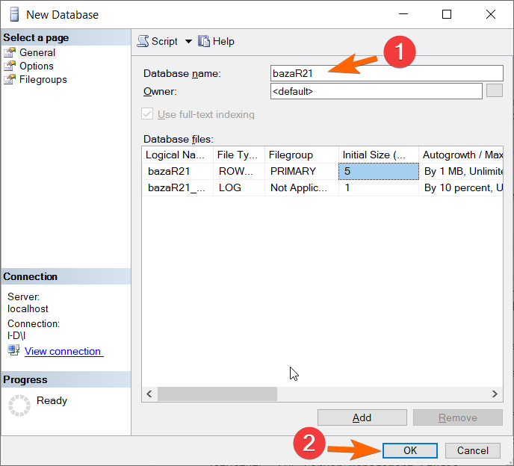Click the View connection computer icon
The height and width of the screenshot is (466, 514).
pyautogui.click(x=13, y=350)
